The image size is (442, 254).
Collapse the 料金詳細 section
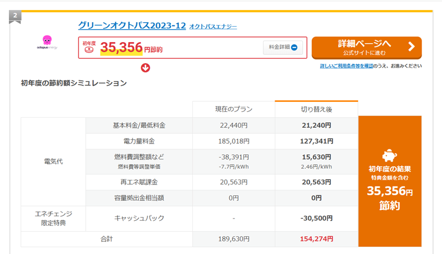coord(283,48)
